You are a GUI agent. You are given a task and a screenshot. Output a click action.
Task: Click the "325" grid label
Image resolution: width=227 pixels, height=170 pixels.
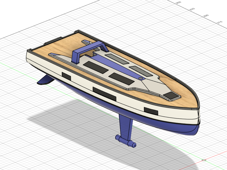point(192,9)
